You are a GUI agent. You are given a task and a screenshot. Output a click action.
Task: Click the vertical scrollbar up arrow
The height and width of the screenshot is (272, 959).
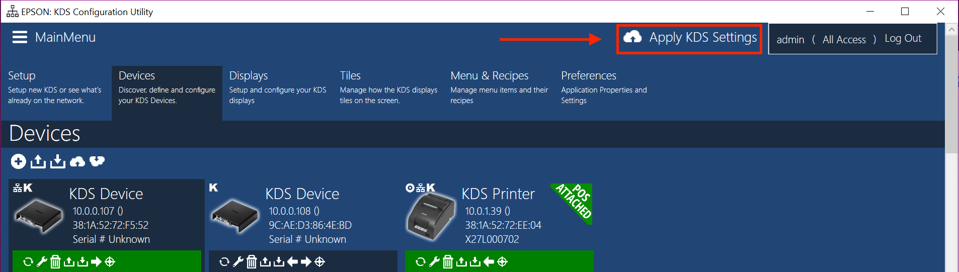coord(951,30)
